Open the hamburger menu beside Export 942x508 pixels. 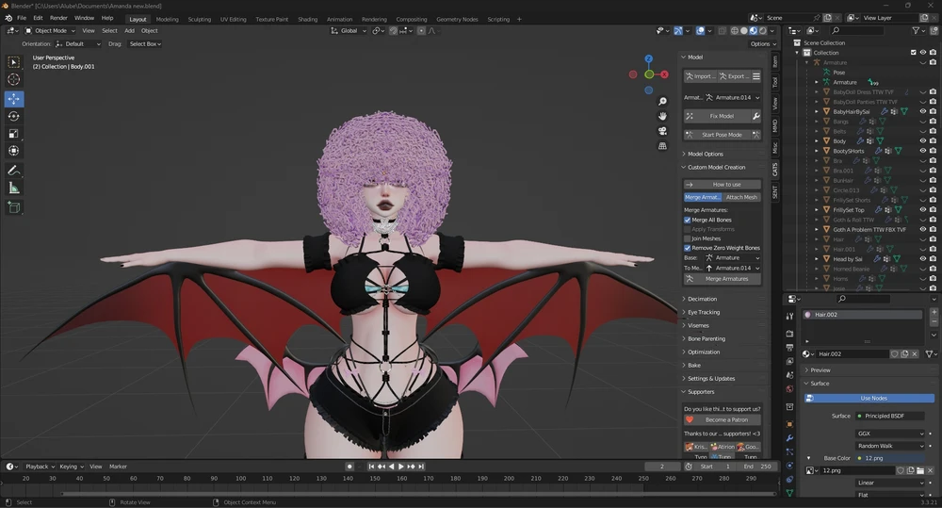pyautogui.click(x=756, y=76)
